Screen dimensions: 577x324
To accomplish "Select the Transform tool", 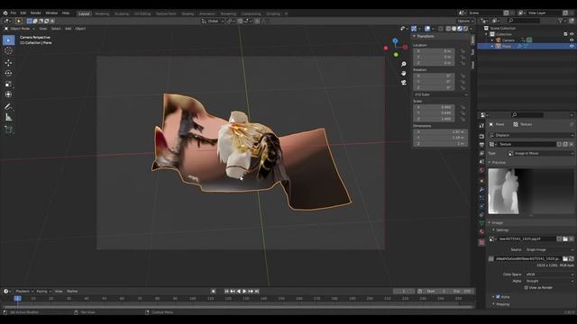I will click(x=8, y=94).
